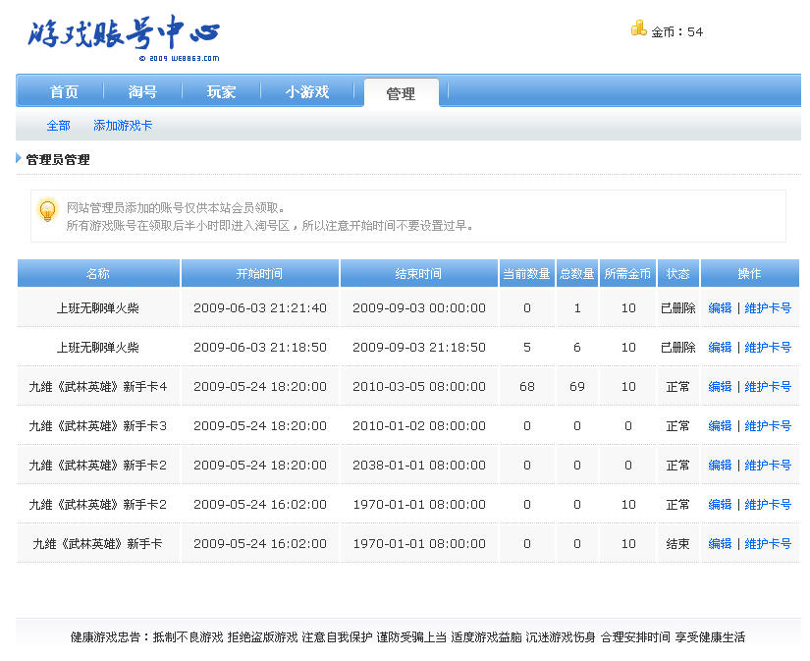Click the 名称 column header
Image resolution: width=810 pixels, height=661 pixels.
pyautogui.click(x=98, y=273)
